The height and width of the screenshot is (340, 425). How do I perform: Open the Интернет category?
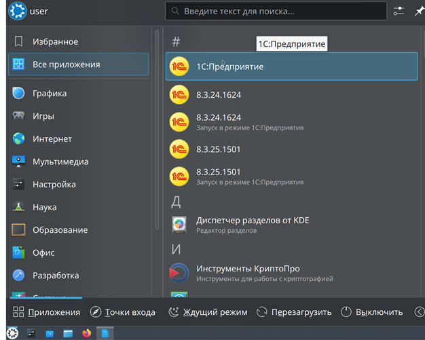click(79, 139)
